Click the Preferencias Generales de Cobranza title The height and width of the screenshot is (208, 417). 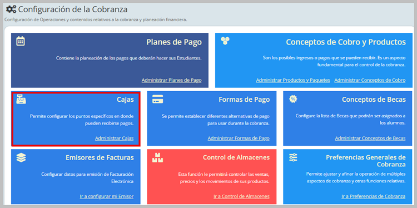pyautogui.click(x=366, y=161)
